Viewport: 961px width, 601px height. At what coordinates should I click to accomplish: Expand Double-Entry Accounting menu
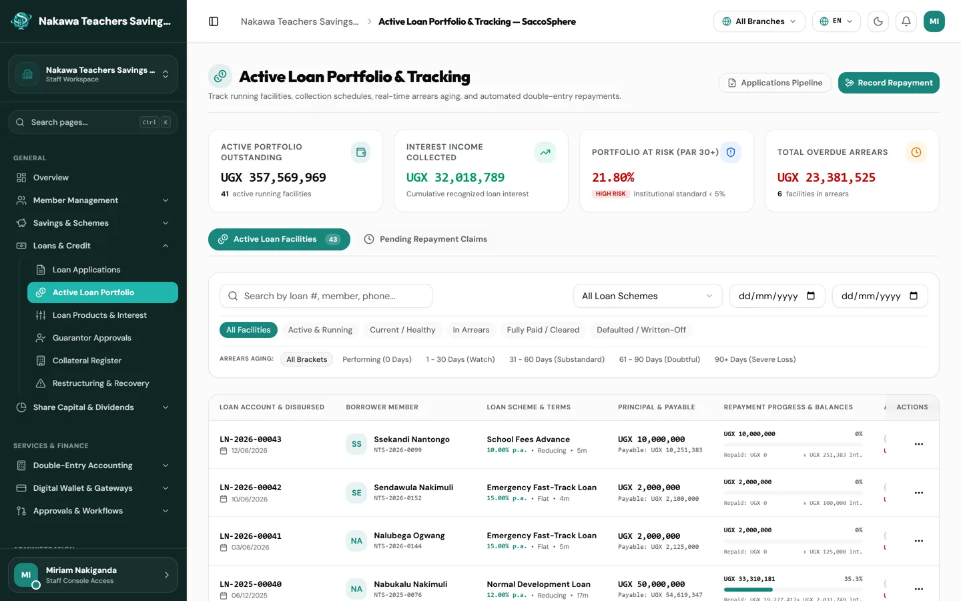pyautogui.click(x=93, y=465)
